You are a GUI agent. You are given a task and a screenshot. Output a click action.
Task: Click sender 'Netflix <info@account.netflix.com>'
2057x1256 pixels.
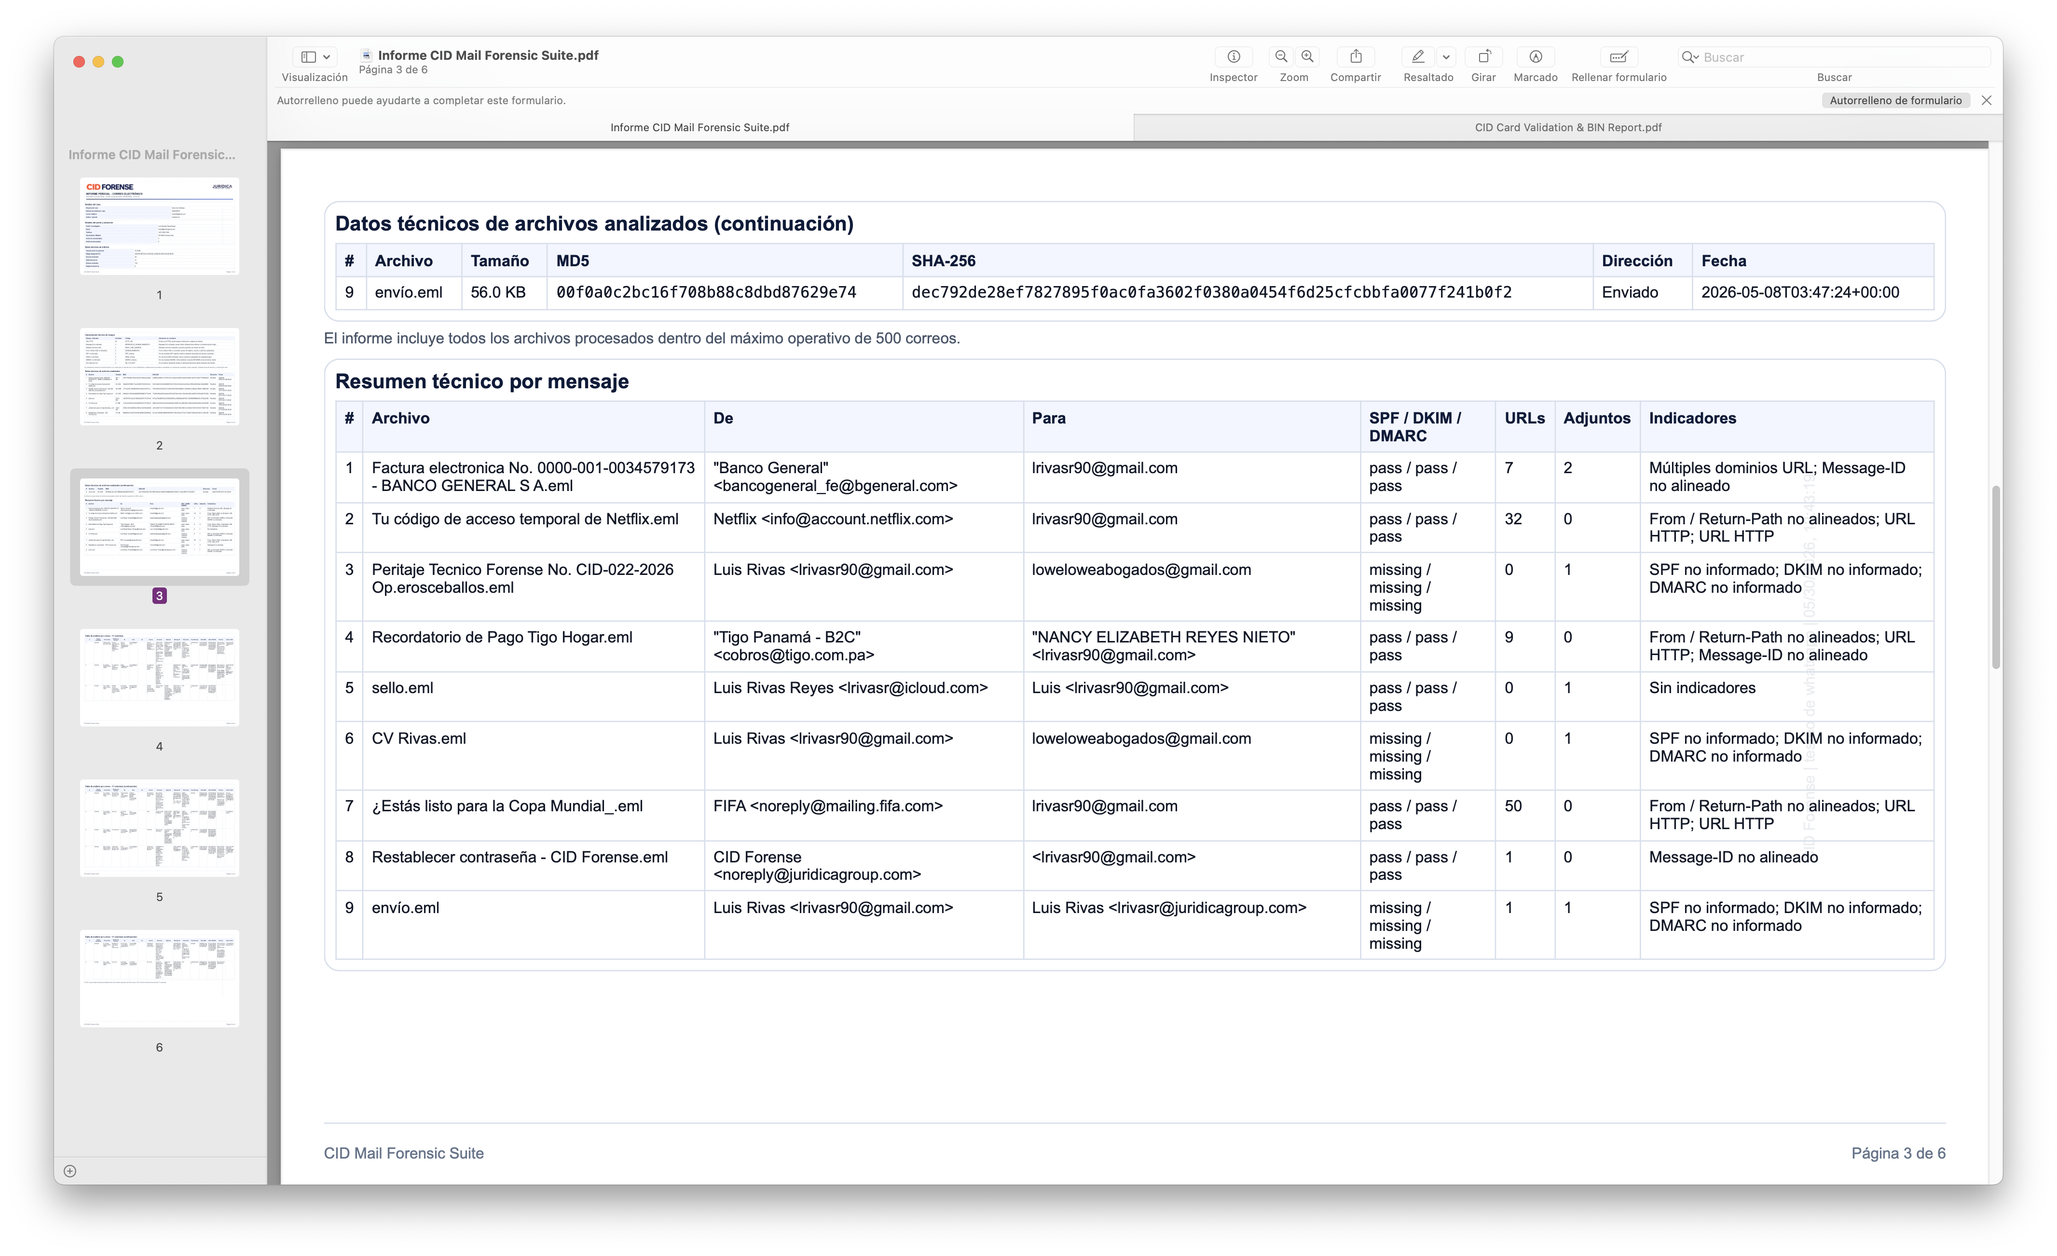click(x=833, y=518)
